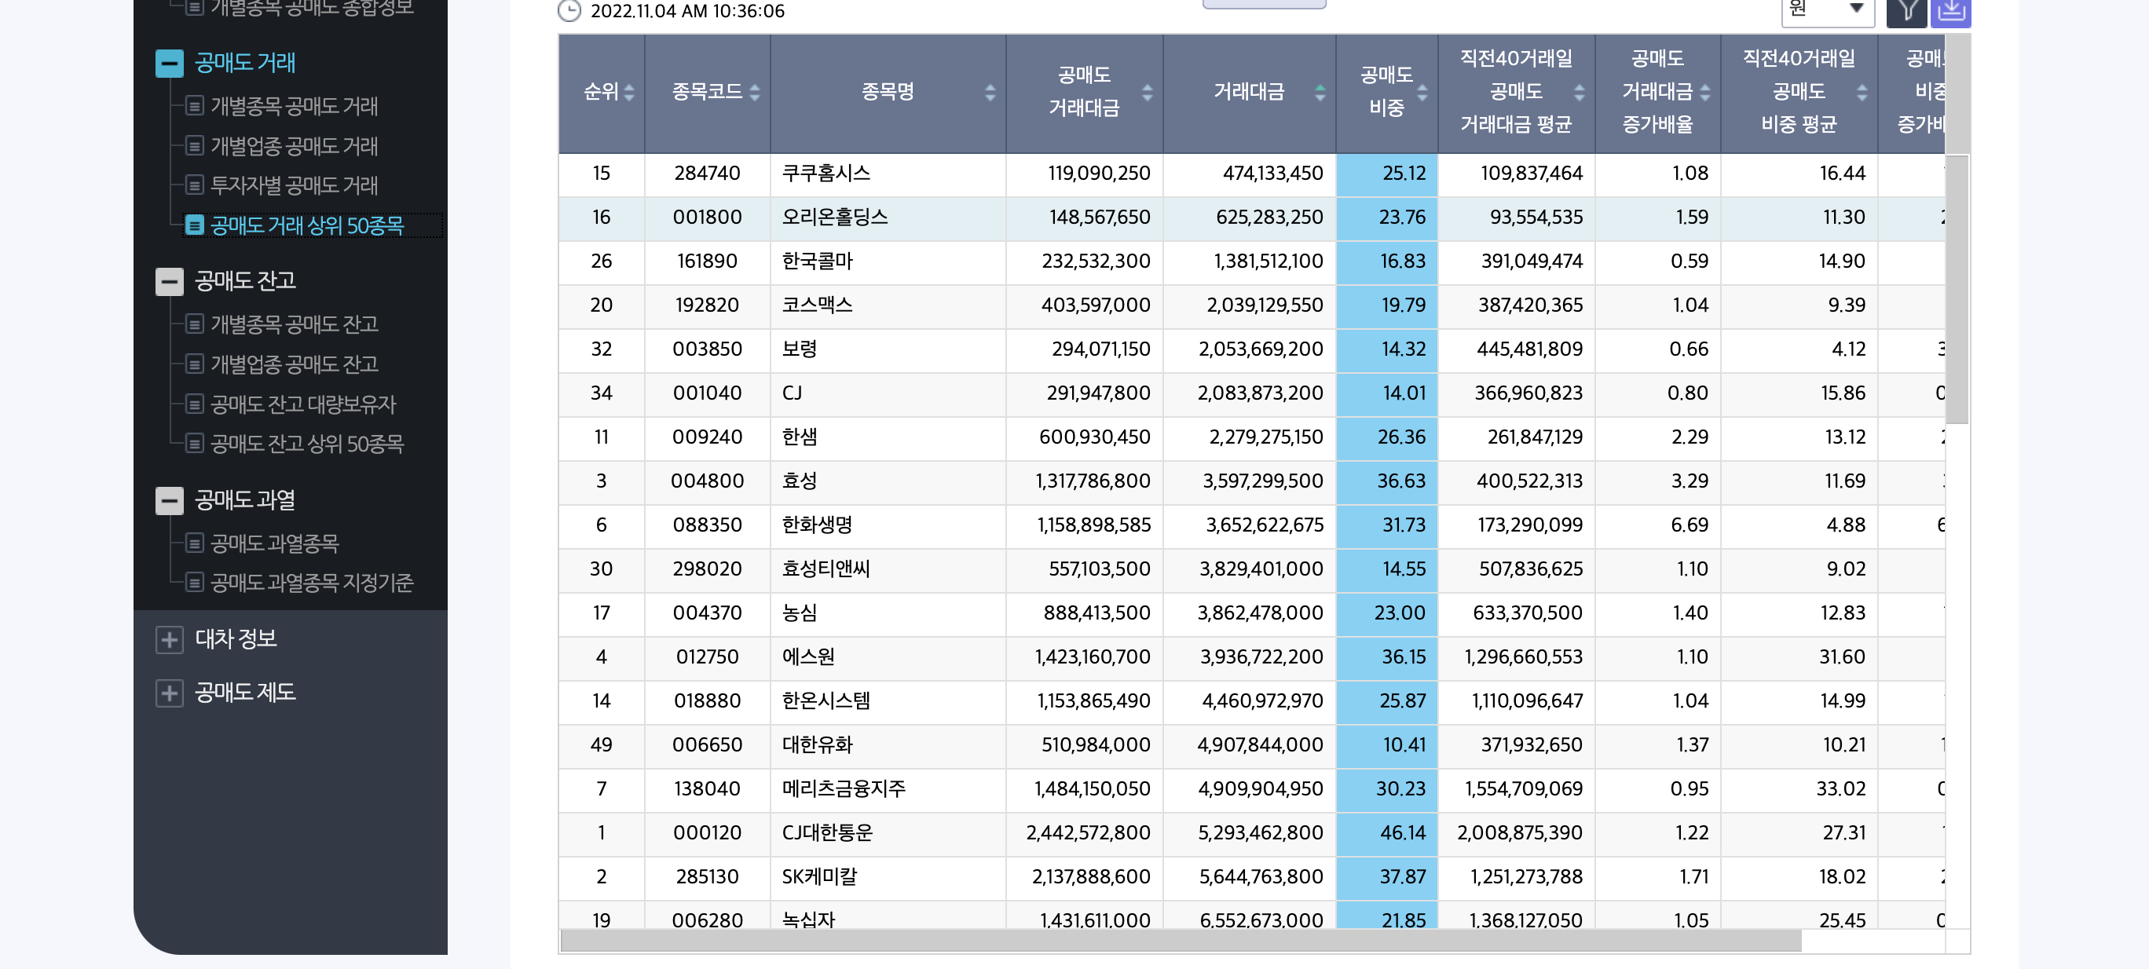Open 공매도 잔고 대량보유자 page
The height and width of the screenshot is (969, 2149).
303,404
